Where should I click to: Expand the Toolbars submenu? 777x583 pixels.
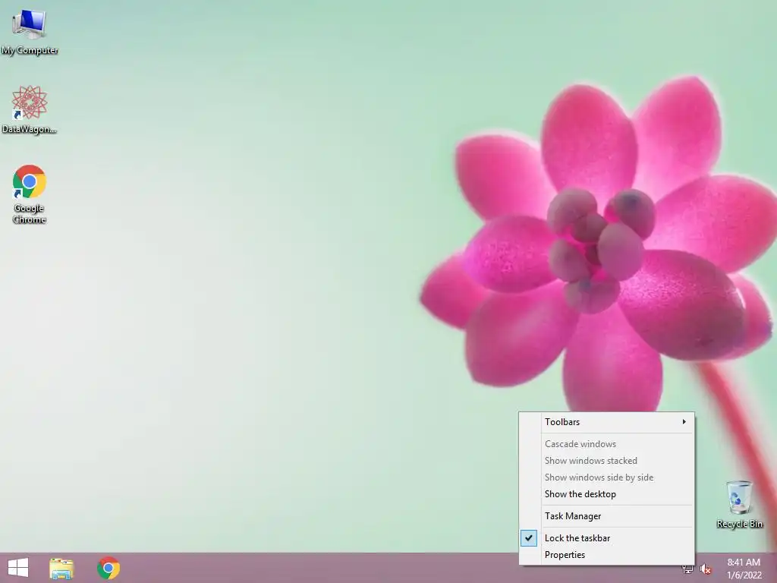(607, 422)
